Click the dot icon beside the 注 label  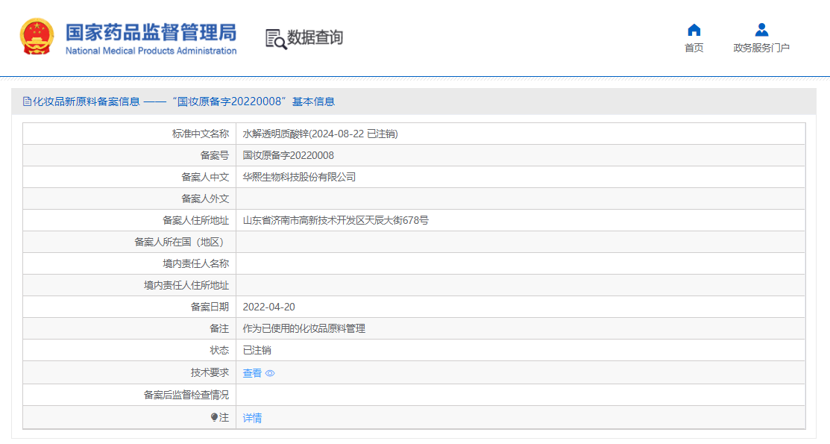coord(215,418)
